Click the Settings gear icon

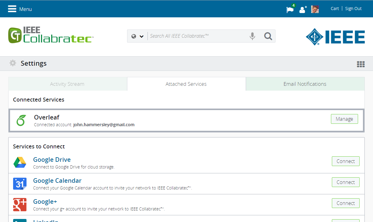pyautogui.click(x=13, y=63)
